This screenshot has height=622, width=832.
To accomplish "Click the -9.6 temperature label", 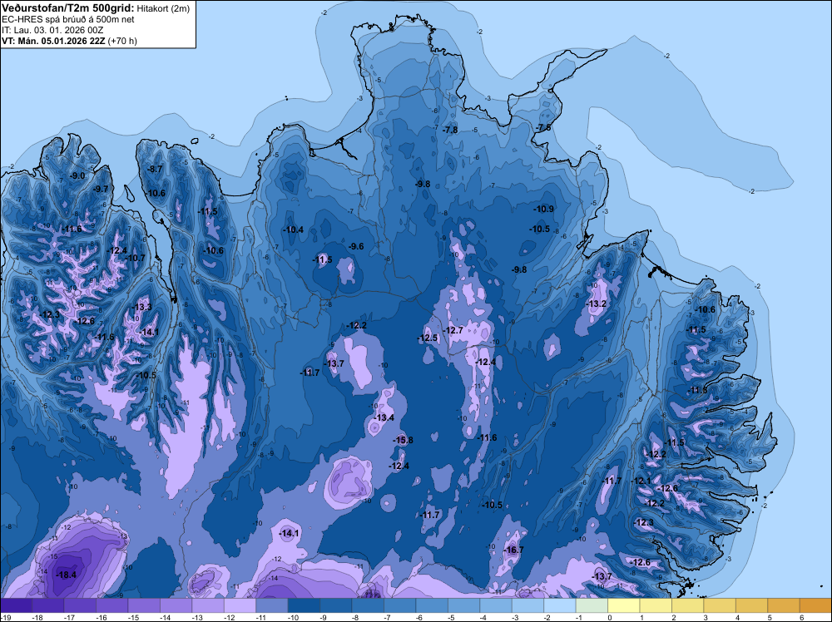I will click(357, 247).
